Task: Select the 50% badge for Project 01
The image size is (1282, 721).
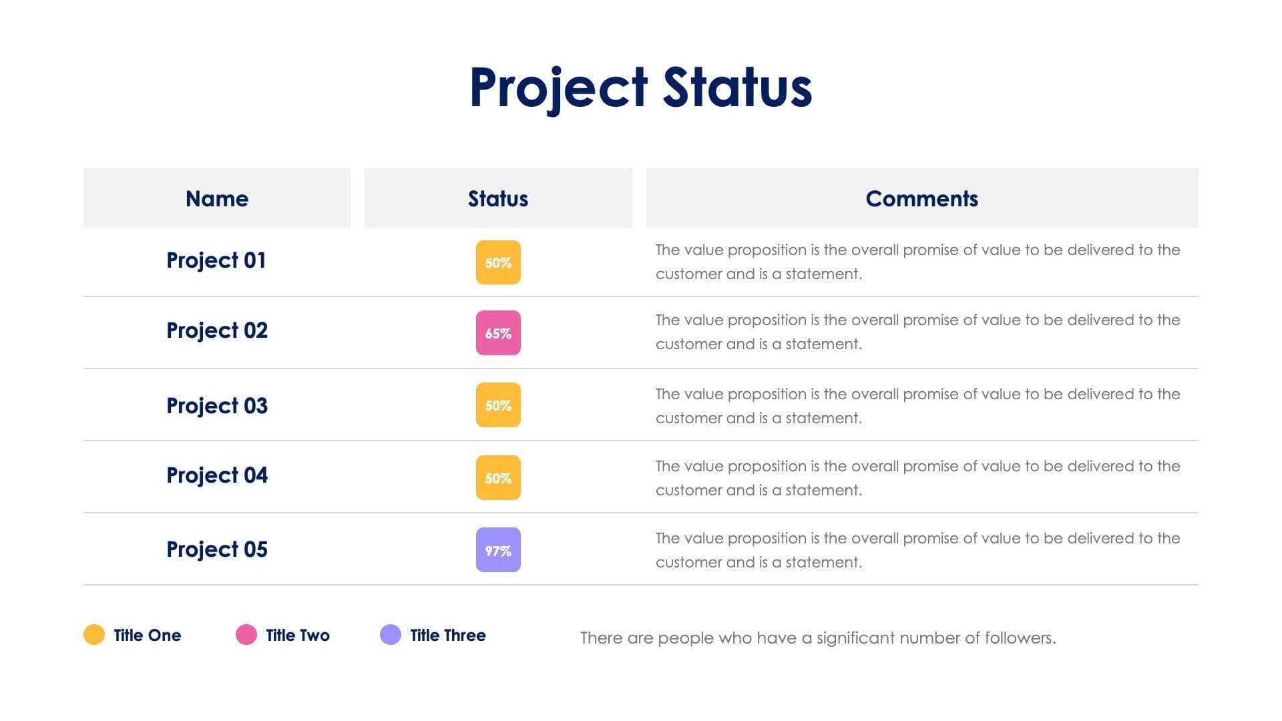Action: coord(498,262)
